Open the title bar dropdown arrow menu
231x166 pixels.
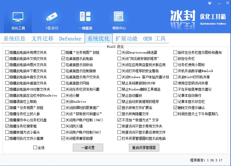pyautogui.click(x=210, y=3)
